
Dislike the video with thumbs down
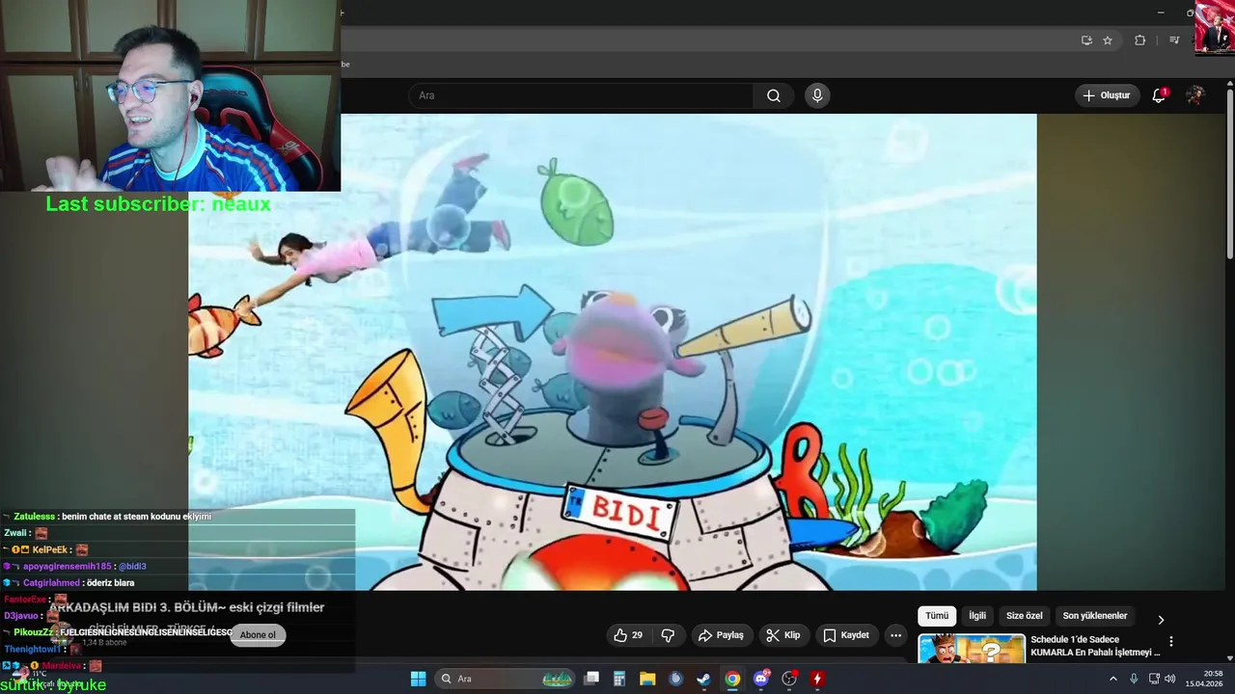[x=668, y=635]
